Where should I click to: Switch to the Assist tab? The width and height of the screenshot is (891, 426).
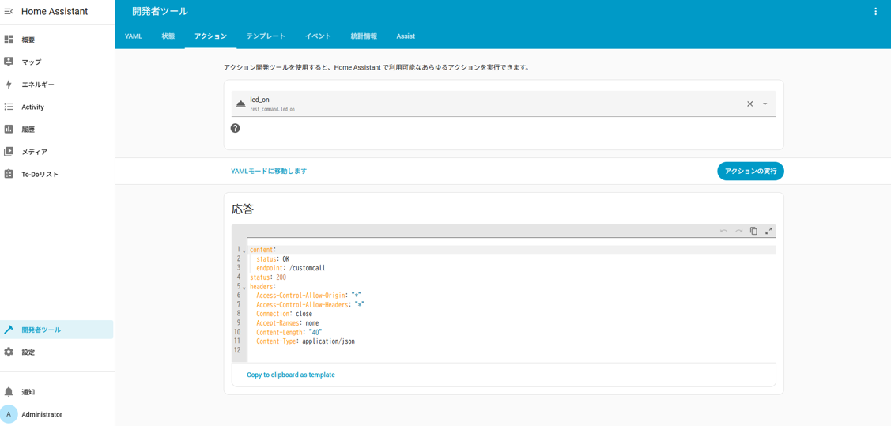pyautogui.click(x=406, y=36)
